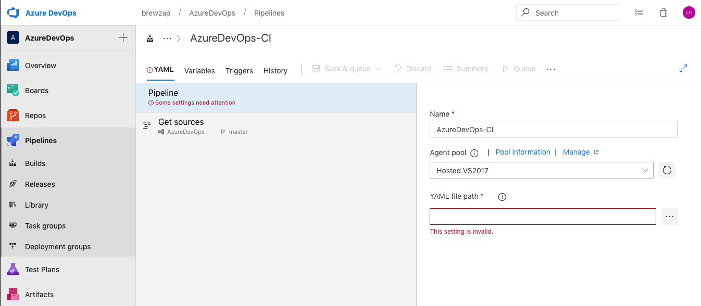Click the Agent pool info icon
Screen dimensions: 701x306
[x=474, y=153]
